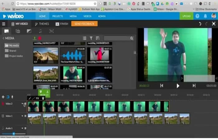Select the green screen clip on Video 2
The image size is (218, 140).
point(98,106)
